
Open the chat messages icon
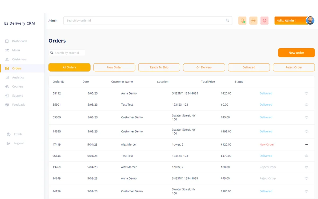point(253,21)
